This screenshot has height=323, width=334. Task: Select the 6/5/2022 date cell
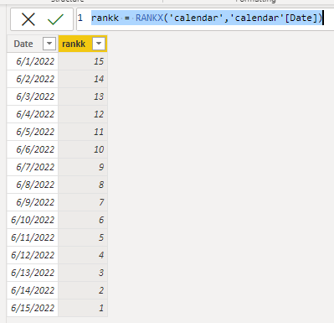point(33,132)
